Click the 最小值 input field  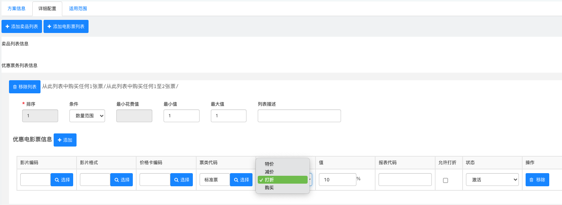click(182, 116)
